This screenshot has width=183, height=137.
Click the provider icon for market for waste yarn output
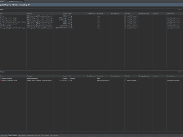(x=125, y=80)
